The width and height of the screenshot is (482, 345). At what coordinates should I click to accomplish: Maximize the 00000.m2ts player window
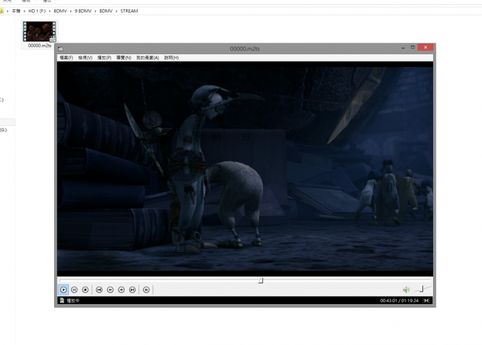click(x=412, y=48)
